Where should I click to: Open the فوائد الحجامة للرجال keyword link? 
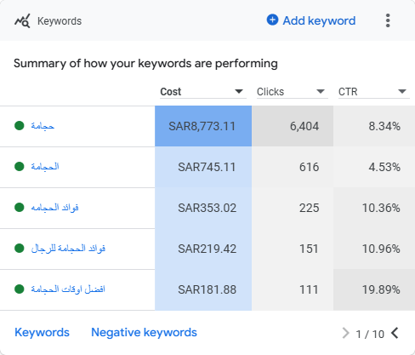(68, 249)
